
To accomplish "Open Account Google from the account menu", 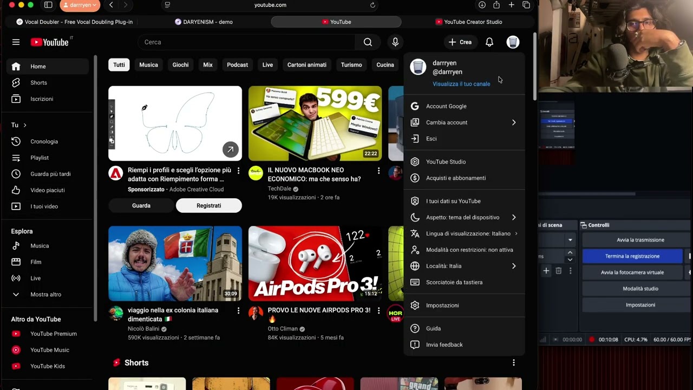I will (x=464, y=106).
